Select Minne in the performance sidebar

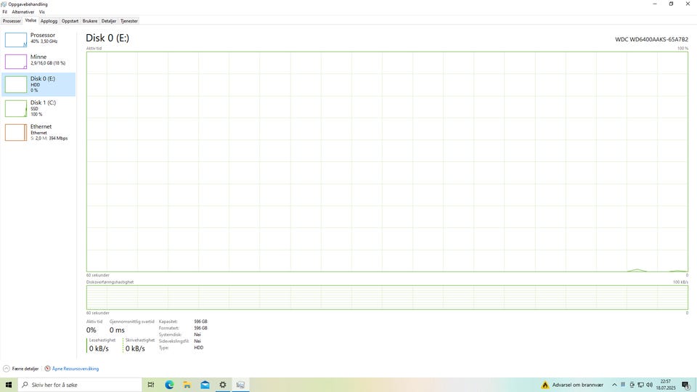pos(38,61)
